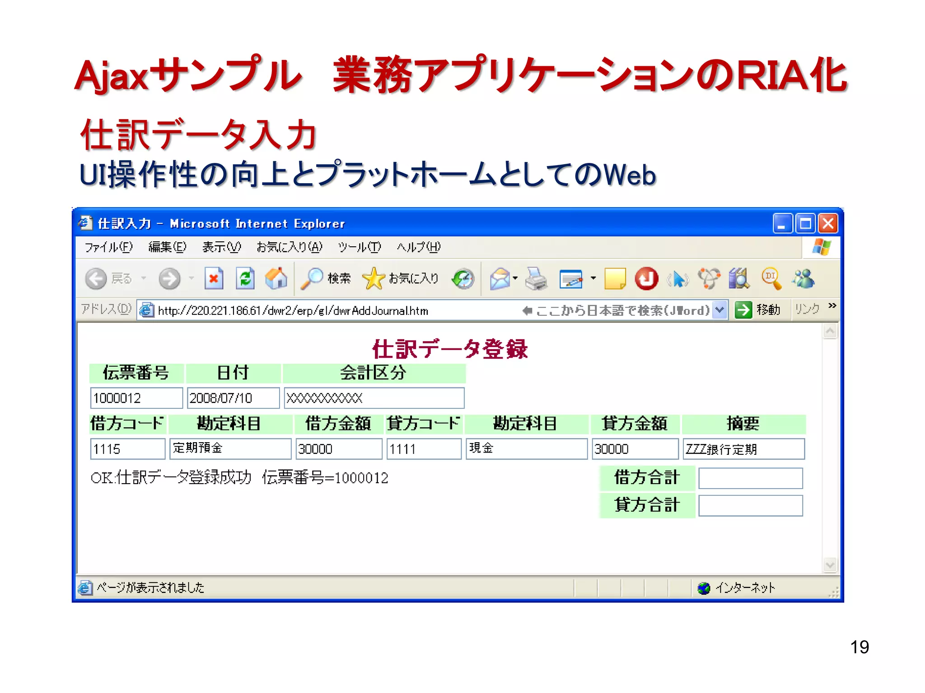
Task: Click the empty 貸方合計 total field
Action: pyautogui.click(x=751, y=506)
